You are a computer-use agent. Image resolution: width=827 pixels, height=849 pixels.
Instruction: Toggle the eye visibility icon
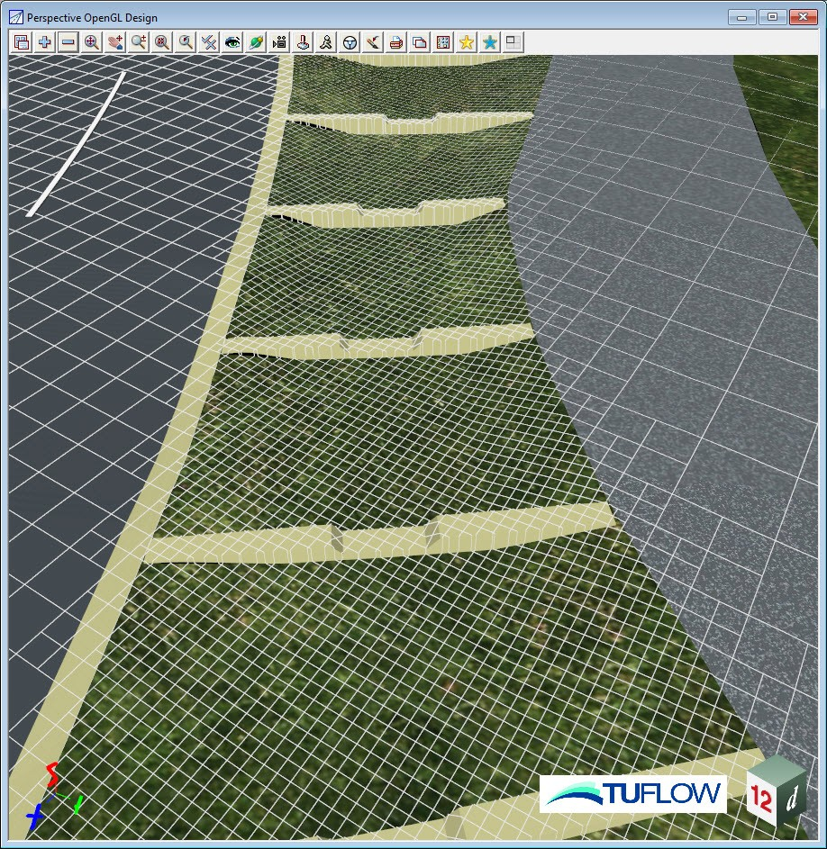232,42
